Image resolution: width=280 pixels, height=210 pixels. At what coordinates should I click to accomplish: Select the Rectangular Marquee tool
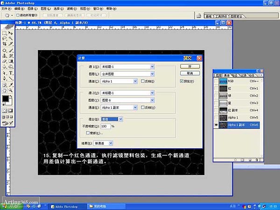(5, 33)
